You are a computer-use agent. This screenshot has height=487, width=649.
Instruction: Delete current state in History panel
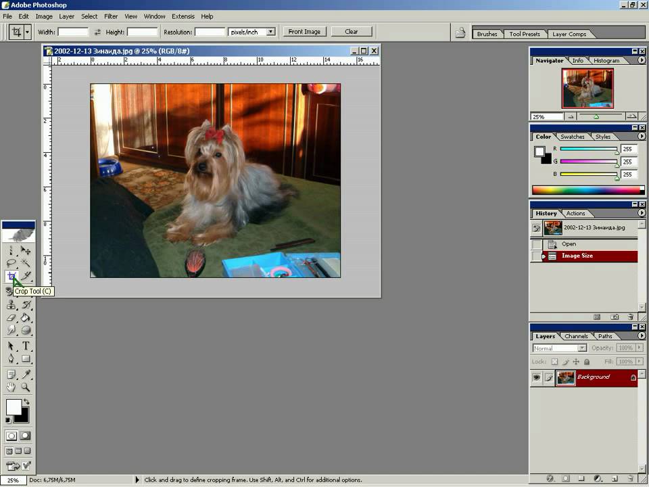click(x=630, y=317)
